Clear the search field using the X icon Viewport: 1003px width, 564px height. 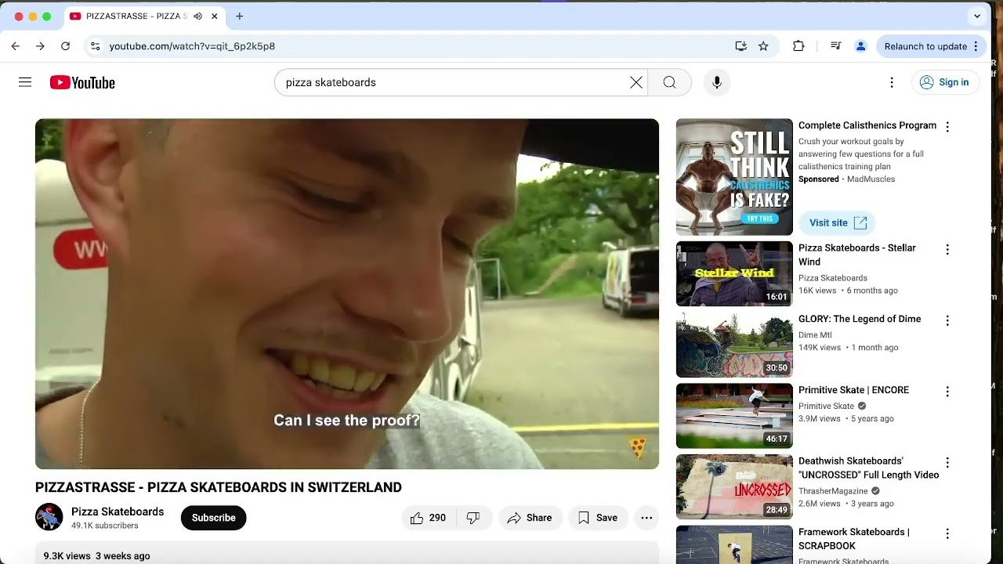click(x=635, y=81)
